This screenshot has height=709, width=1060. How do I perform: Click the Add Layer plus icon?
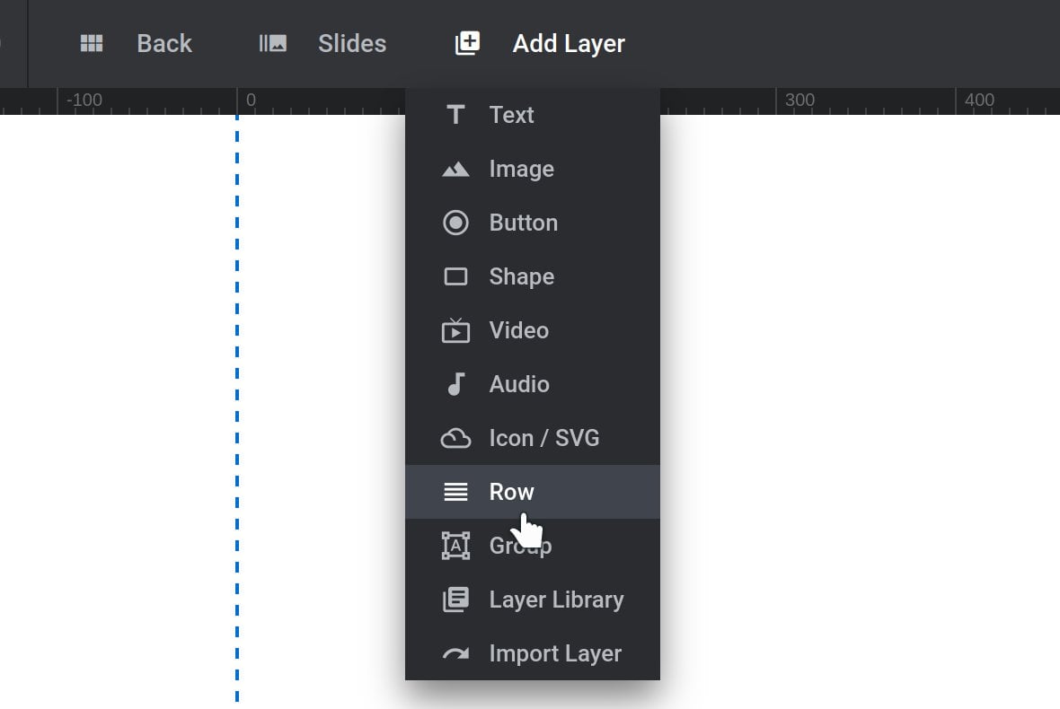pos(467,43)
